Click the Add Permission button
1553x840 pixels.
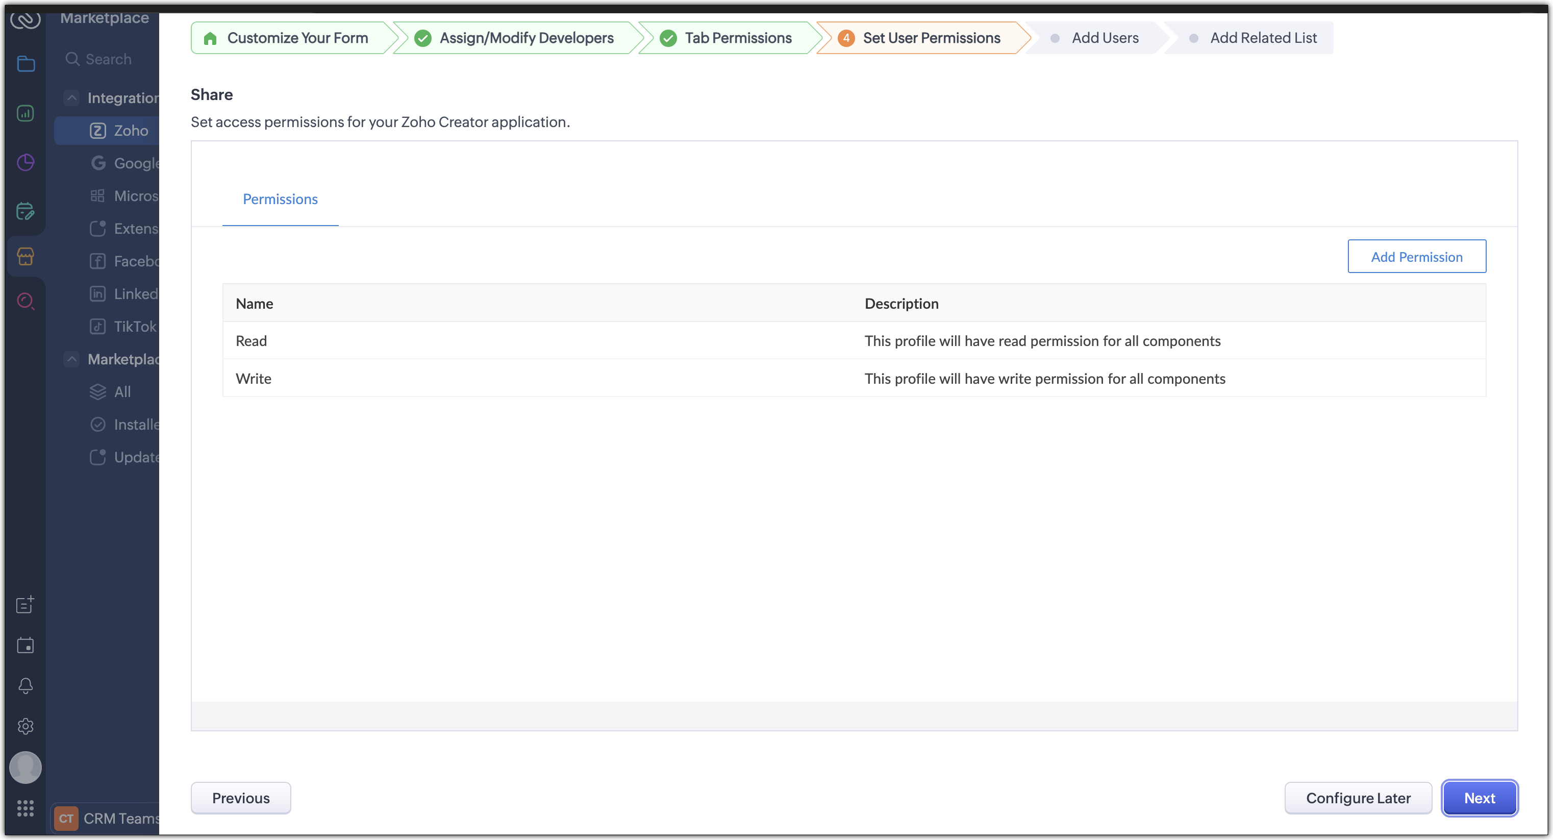click(x=1416, y=257)
